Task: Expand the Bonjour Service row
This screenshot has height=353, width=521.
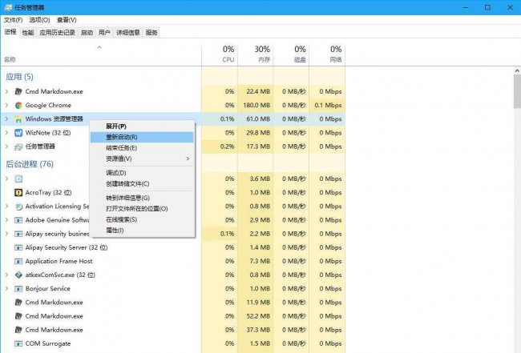Action: point(6,289)
